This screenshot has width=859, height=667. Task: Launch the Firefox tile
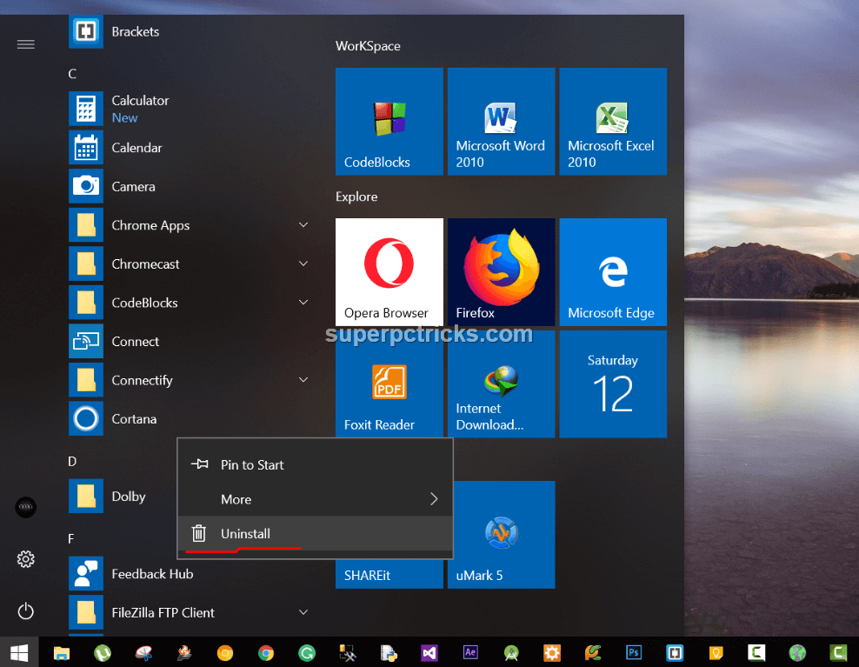(x=501, y=272)
